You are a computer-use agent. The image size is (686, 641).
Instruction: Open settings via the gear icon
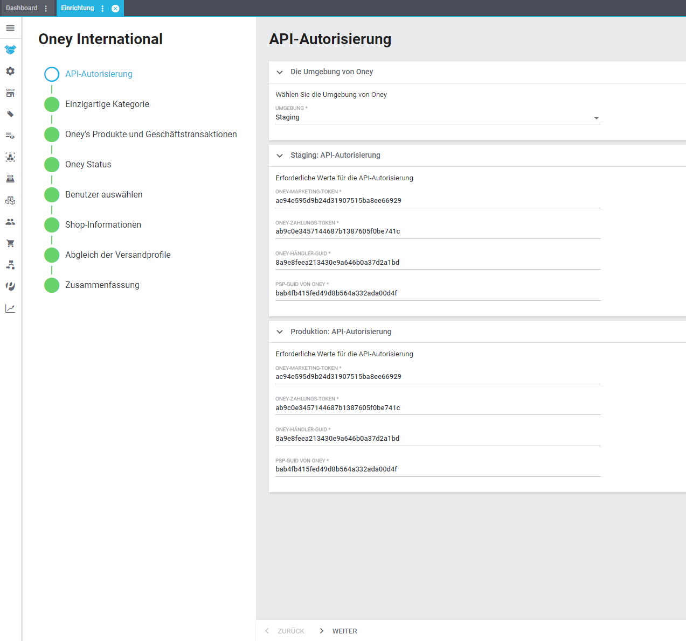(x=10, y=71)
